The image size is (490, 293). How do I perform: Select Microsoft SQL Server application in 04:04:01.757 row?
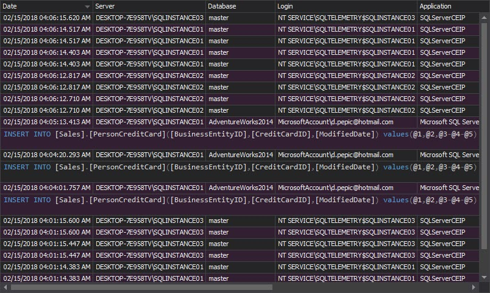pyautogui.click(x=448, y=188)
